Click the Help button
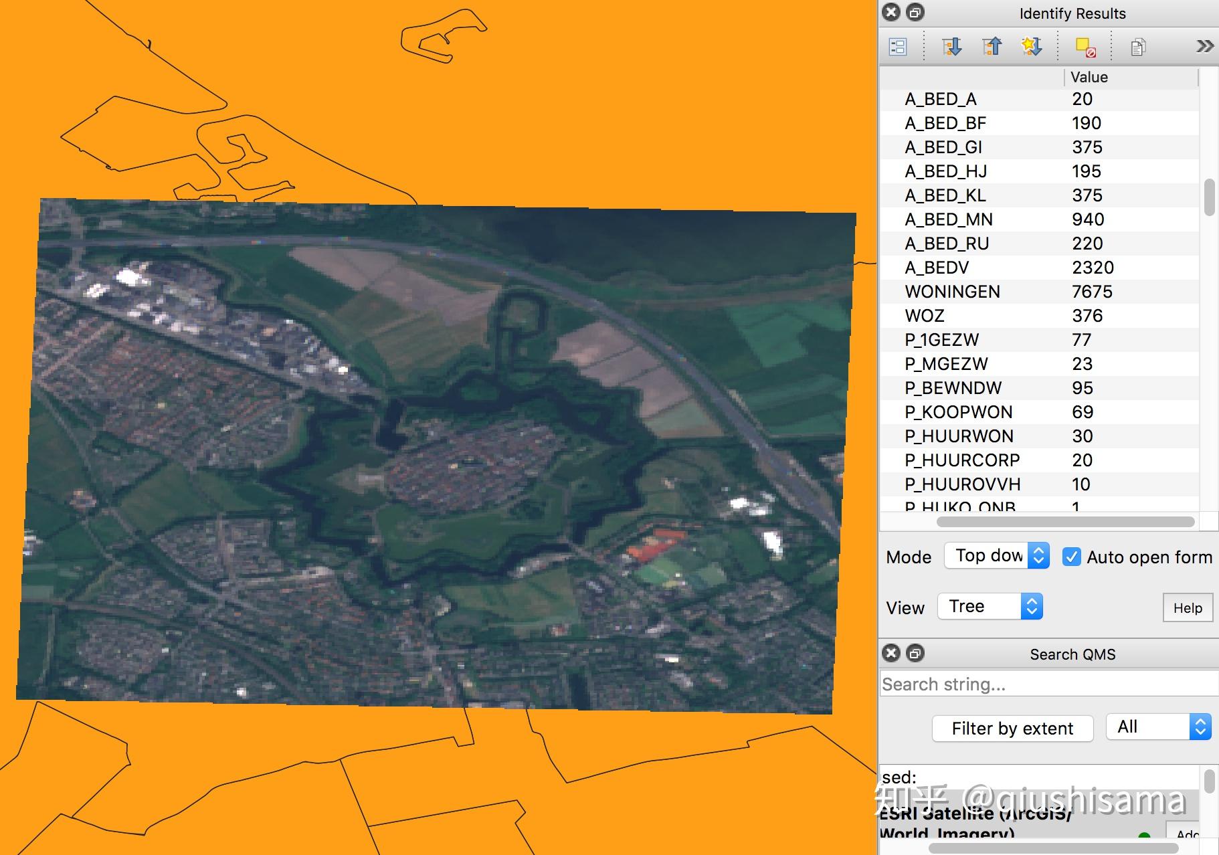 [1188, 607]
